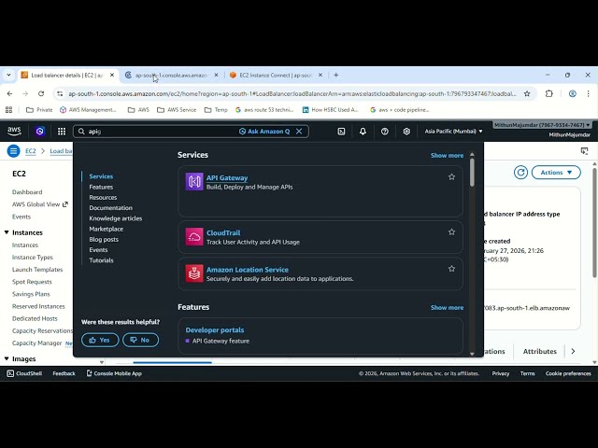598x448 pixels.
Task: Open the Amazon Q icon beside AWS logo
Action: pos(39,131)
